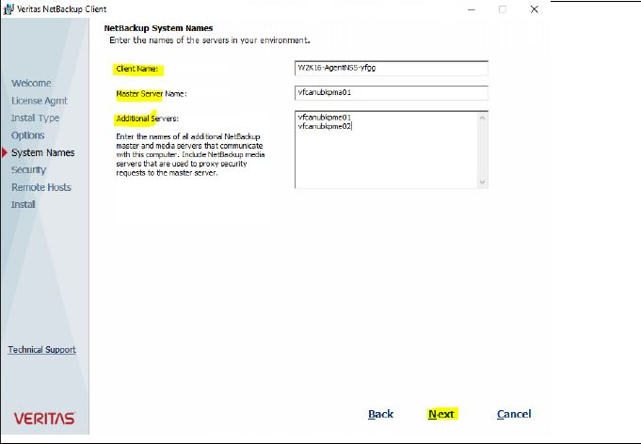
Task: Focus the Client Name input field
Action: (x=392, y=69)
